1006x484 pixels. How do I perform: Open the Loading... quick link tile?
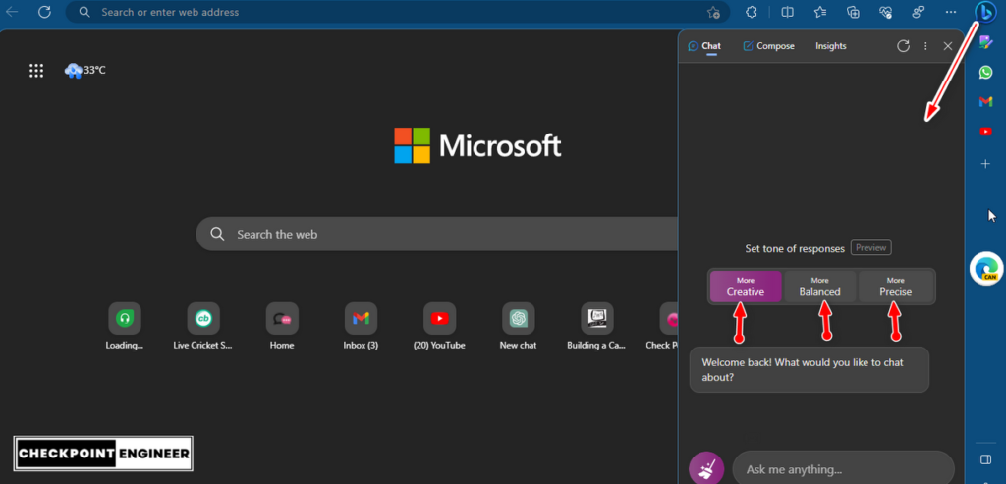click(x=125, y=327)
